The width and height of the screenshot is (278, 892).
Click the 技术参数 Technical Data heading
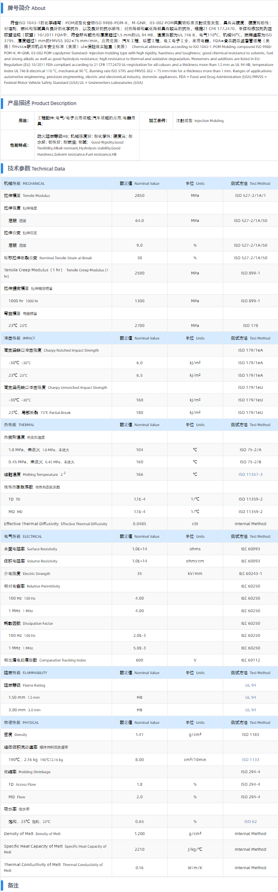click(x=36, y=169)
